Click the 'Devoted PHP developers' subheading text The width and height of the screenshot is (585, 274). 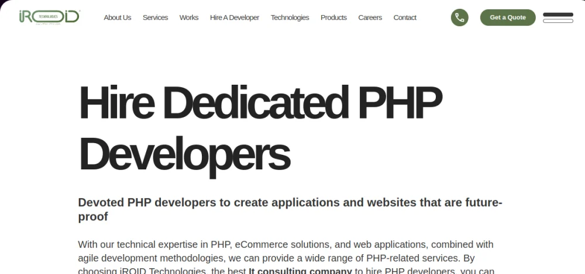coord(290,209)
